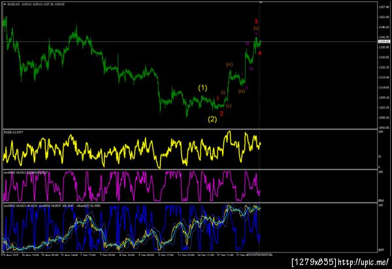392x269 pixels.
Task: Select the purple iv minor wave label
Action: click(252, 68)
